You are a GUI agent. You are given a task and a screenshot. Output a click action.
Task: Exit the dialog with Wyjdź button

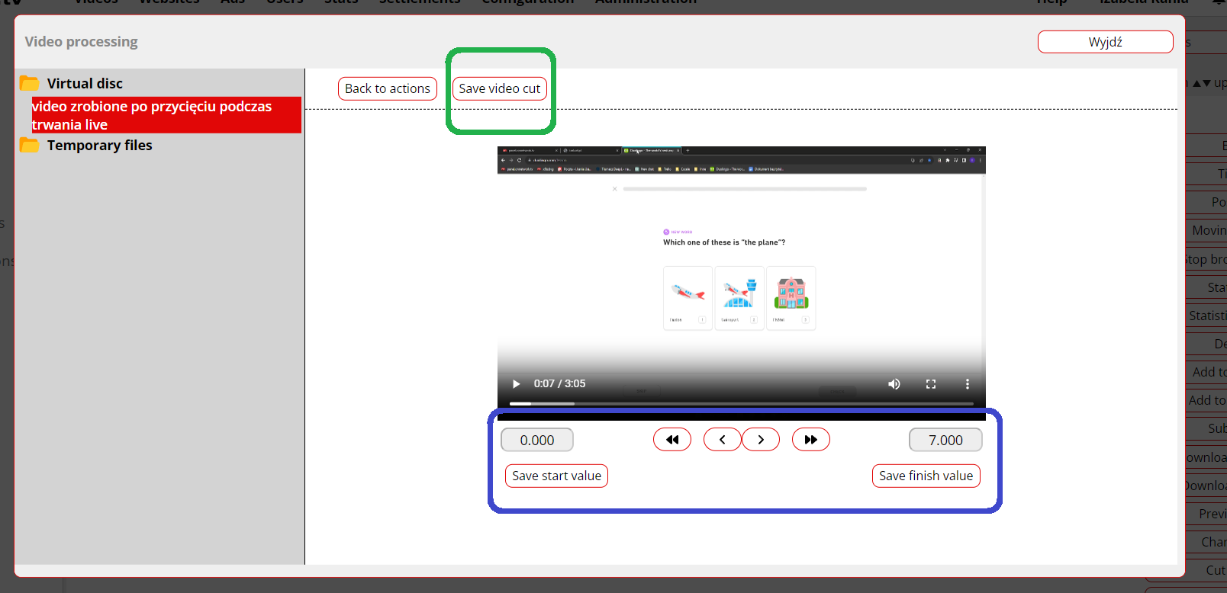click(1104, 42)
